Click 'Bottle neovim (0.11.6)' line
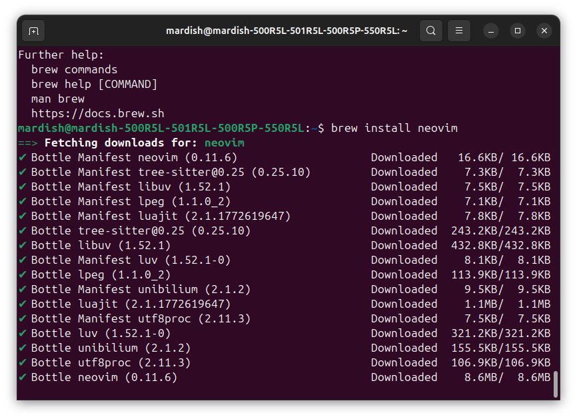Screen dimensions: 577x419 (105, 378)
